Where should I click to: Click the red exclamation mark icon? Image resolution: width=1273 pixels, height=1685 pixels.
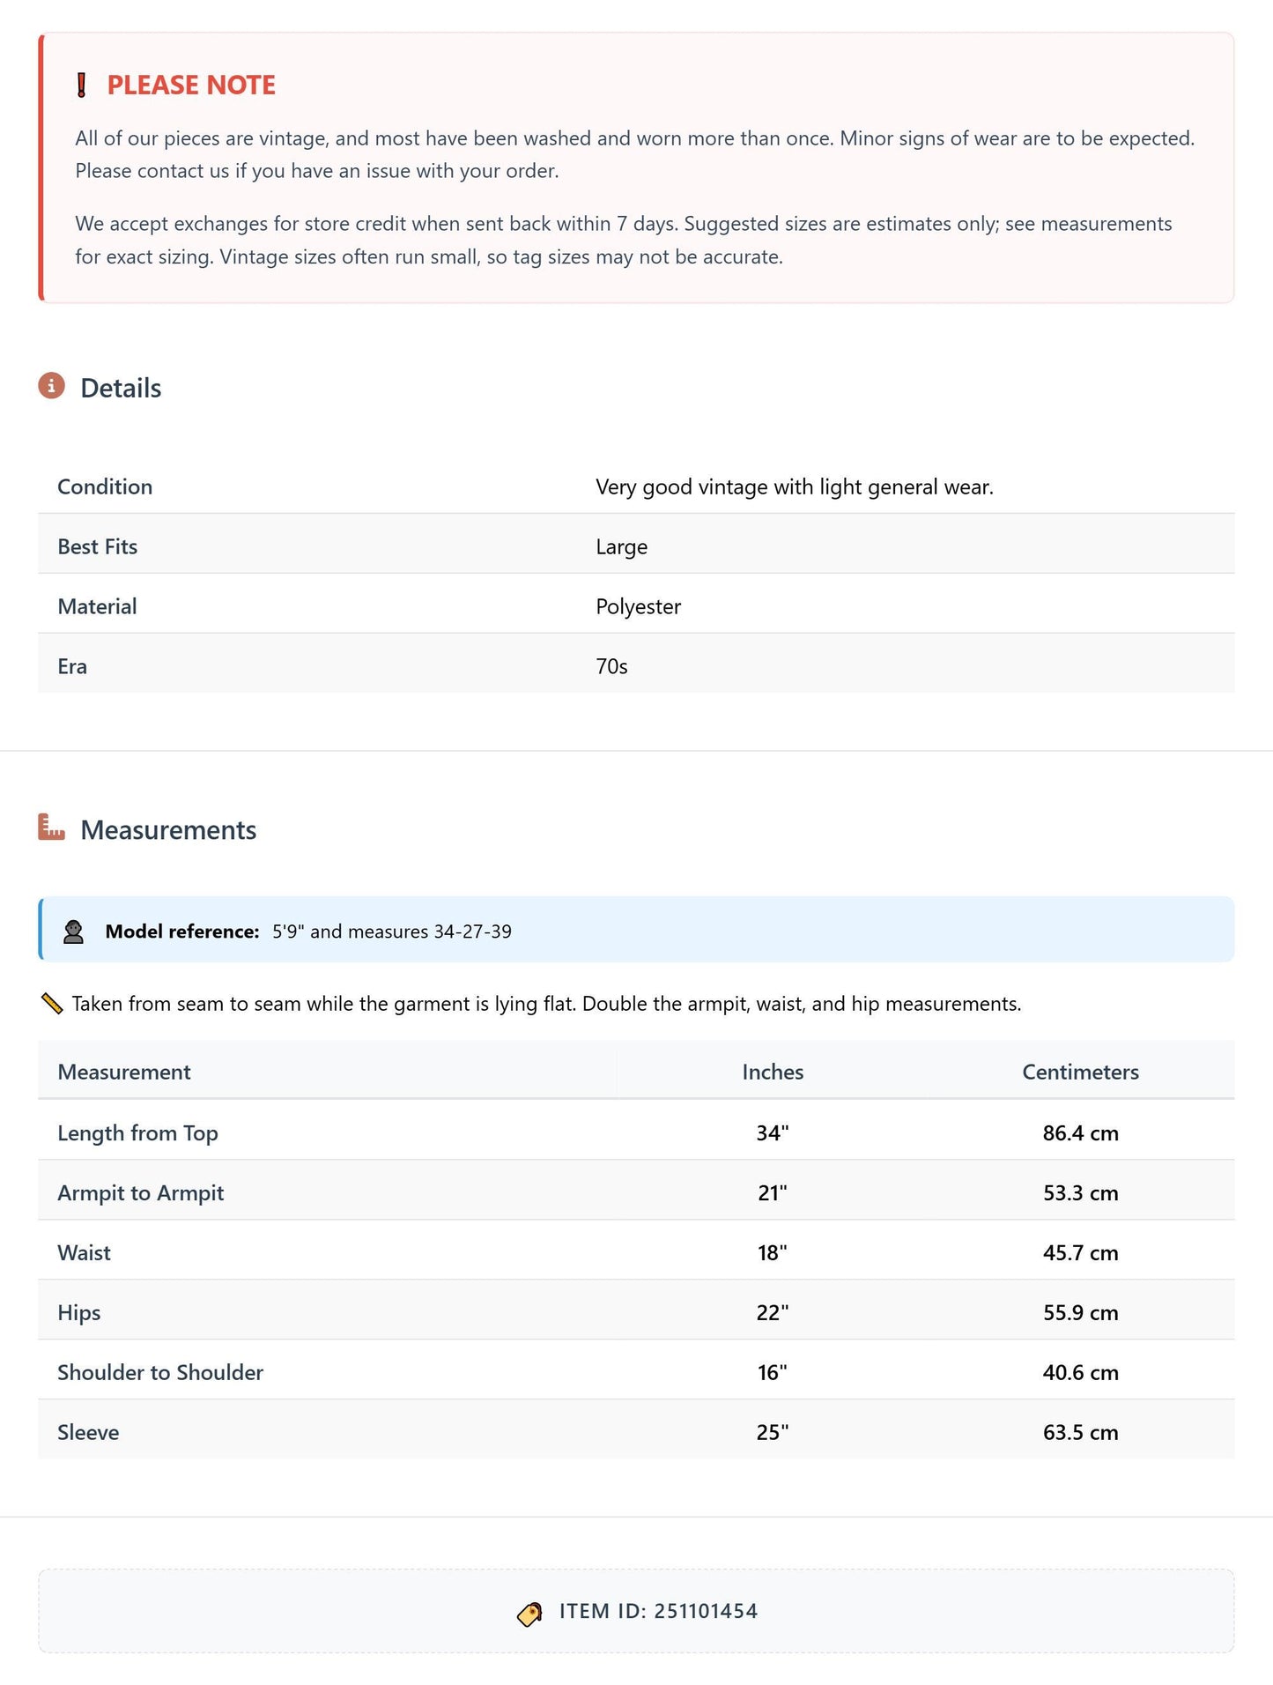pyautogui.click(x=82, y=85)
